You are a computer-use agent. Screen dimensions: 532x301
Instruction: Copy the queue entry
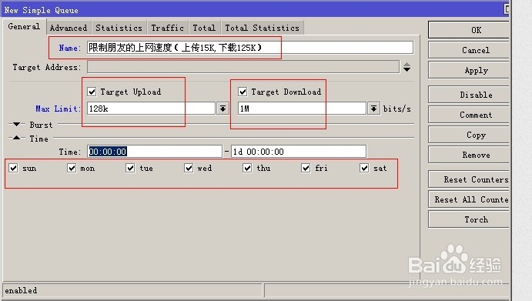tap(469, 135)
